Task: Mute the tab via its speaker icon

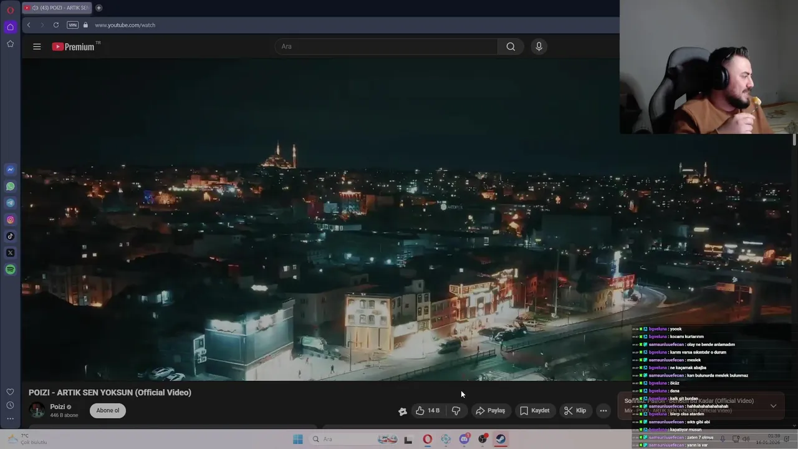Action: (x=35, y=8)
